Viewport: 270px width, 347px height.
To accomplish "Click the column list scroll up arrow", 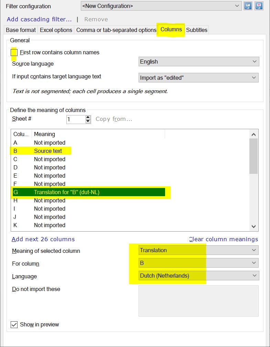I will pyautogui.click(x=253, y=134).
